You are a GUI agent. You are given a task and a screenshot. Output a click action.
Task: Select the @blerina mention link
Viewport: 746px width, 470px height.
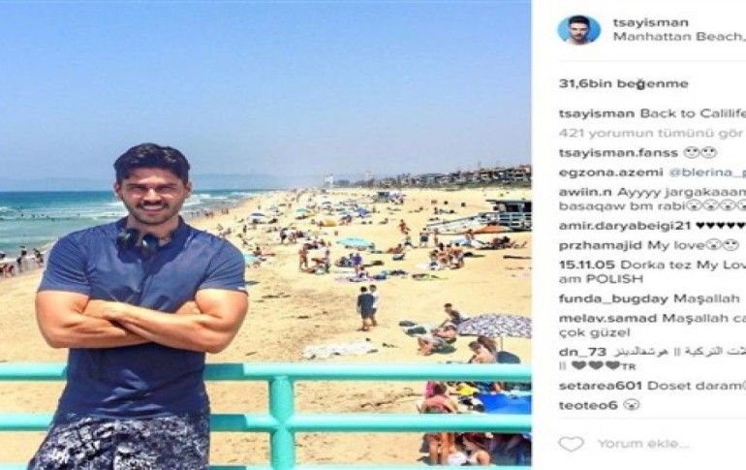tap(707, 172)
